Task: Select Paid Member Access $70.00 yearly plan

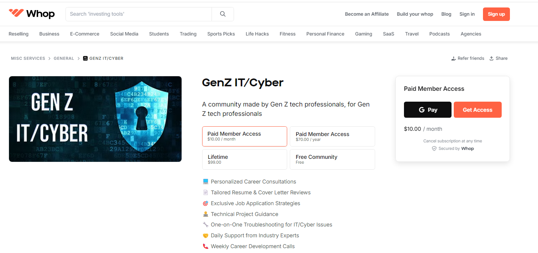Action: click(332, 136)
